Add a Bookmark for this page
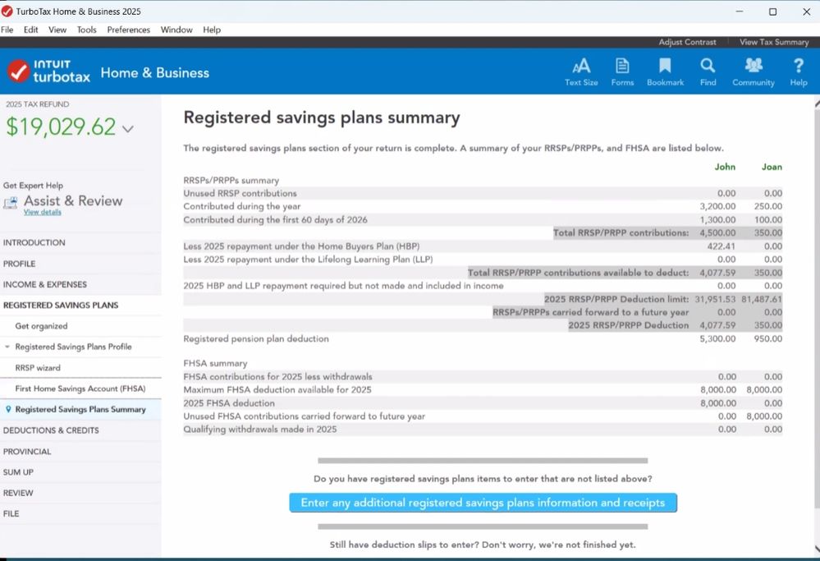The image size is (820, 561). (665, 71)
